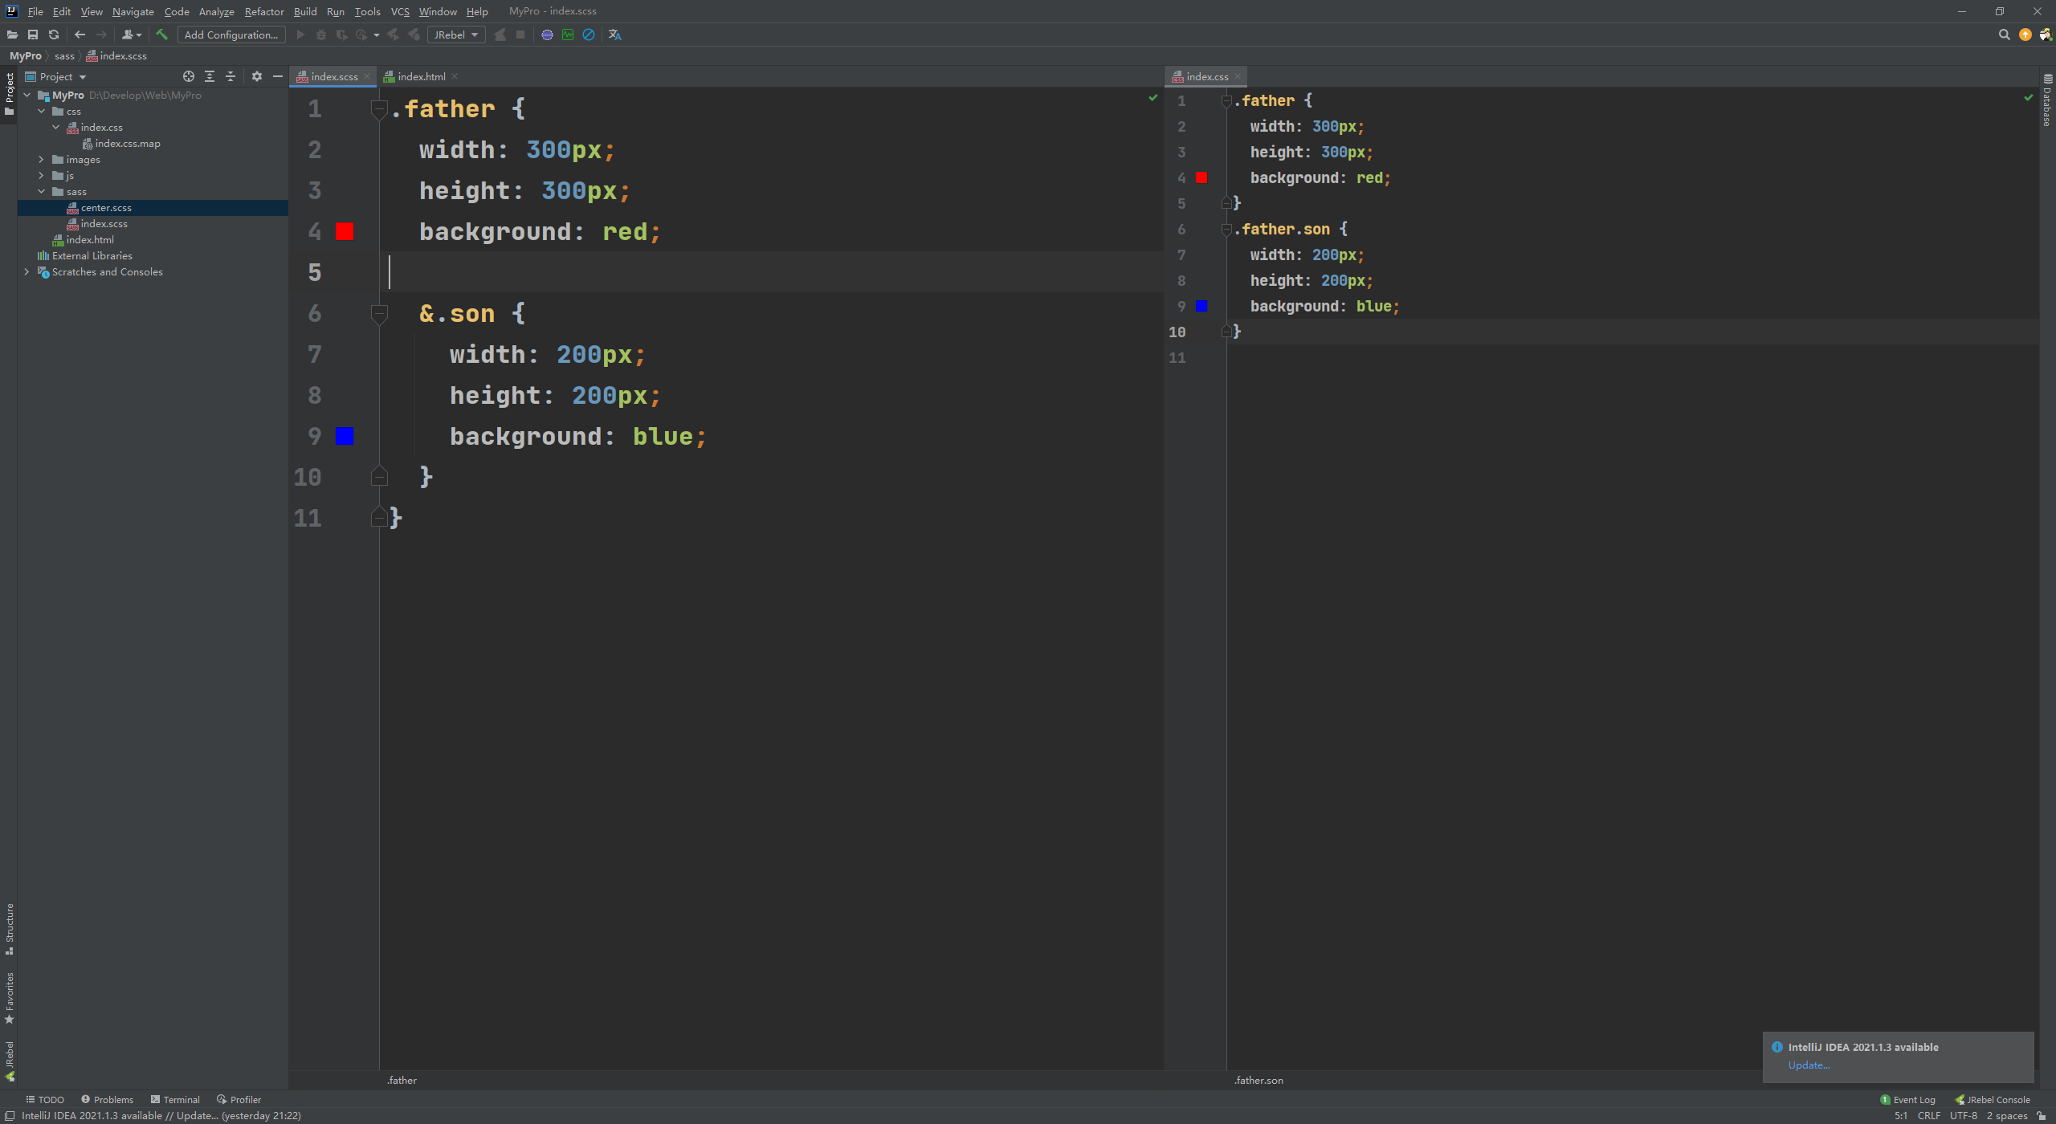Reload files with the sync icon

click(54, 35)
